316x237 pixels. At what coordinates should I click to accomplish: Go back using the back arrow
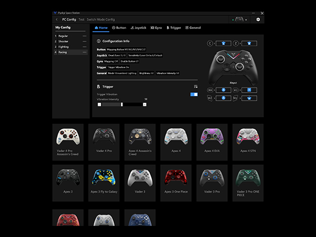(57, 19)
